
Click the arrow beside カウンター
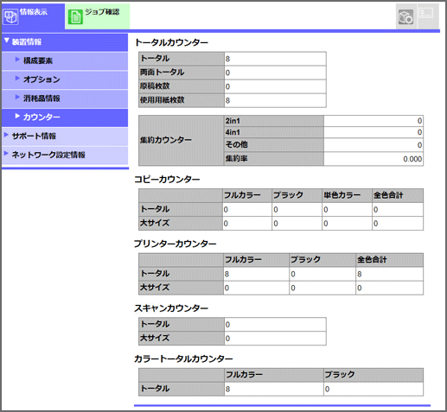[17, 116]
